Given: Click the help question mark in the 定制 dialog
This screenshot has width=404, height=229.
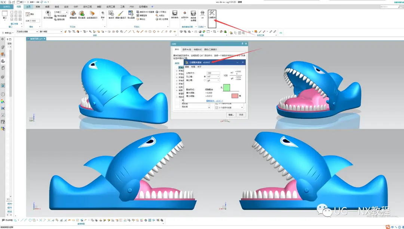Looking at the screenshot, I should [242, 44].
